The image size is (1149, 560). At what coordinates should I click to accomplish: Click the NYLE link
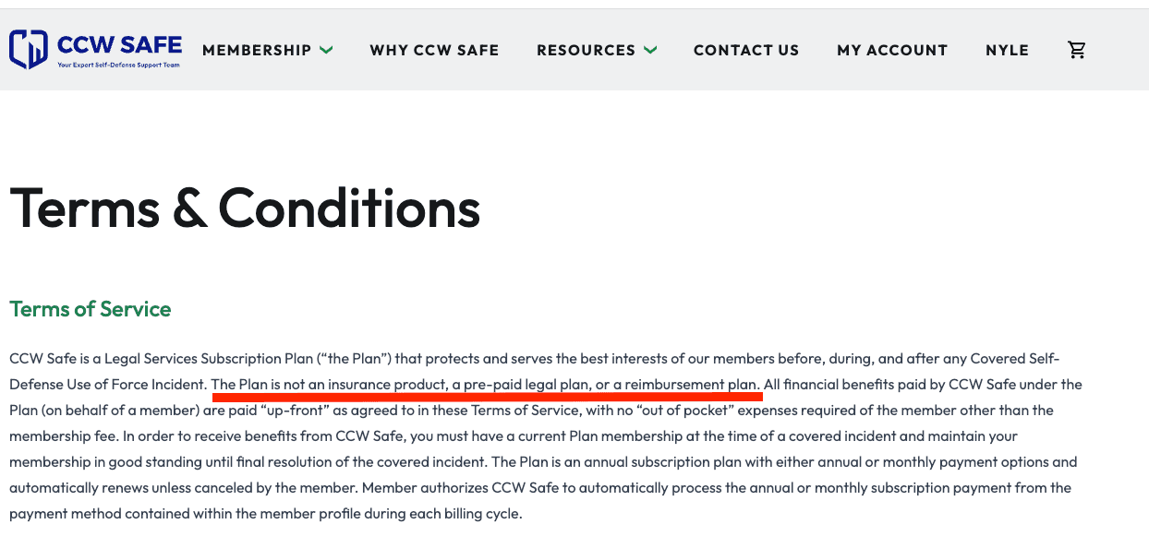1007,51
